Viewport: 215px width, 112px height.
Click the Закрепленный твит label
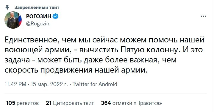click(37, 7)
